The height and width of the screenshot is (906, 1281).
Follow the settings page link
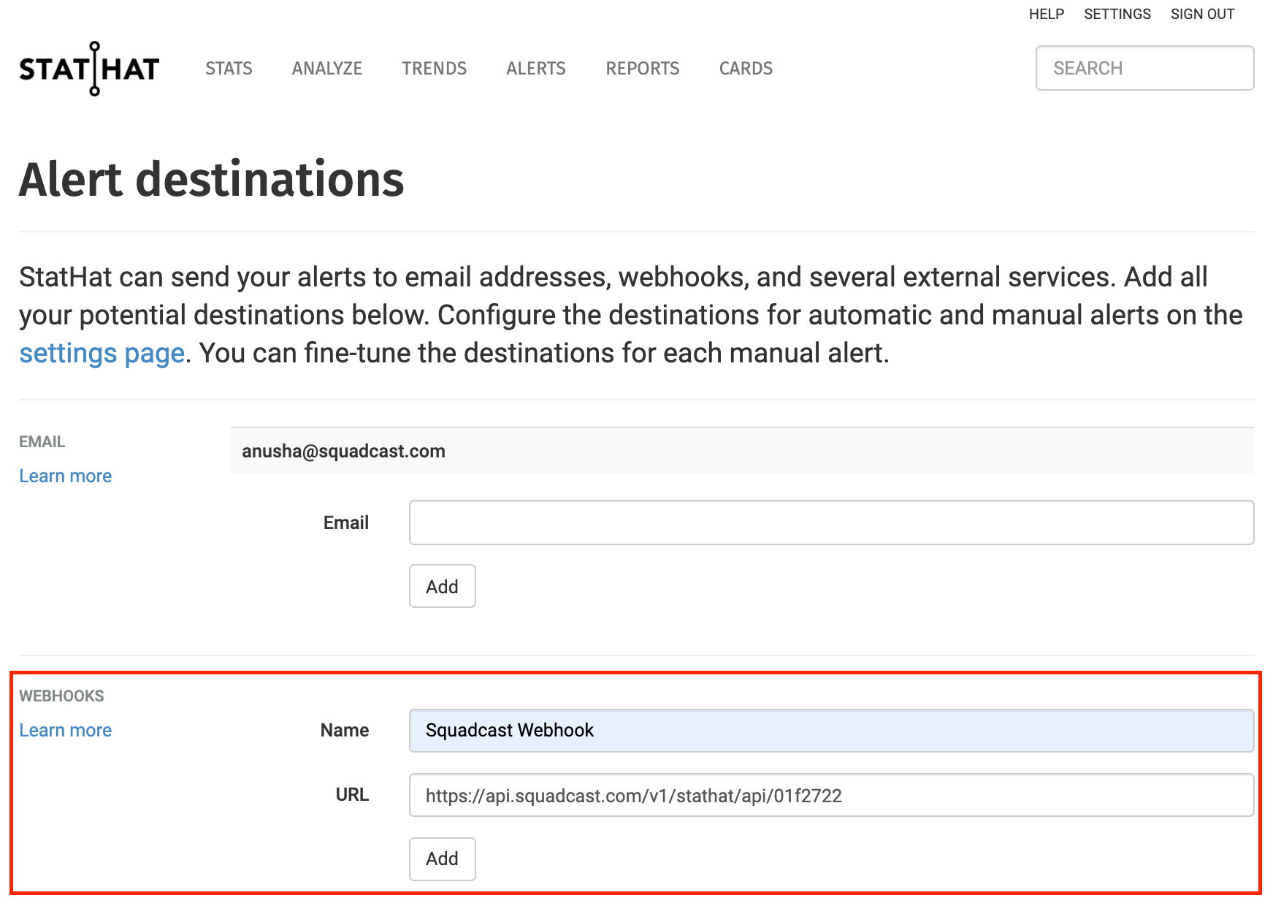(102, 354)
